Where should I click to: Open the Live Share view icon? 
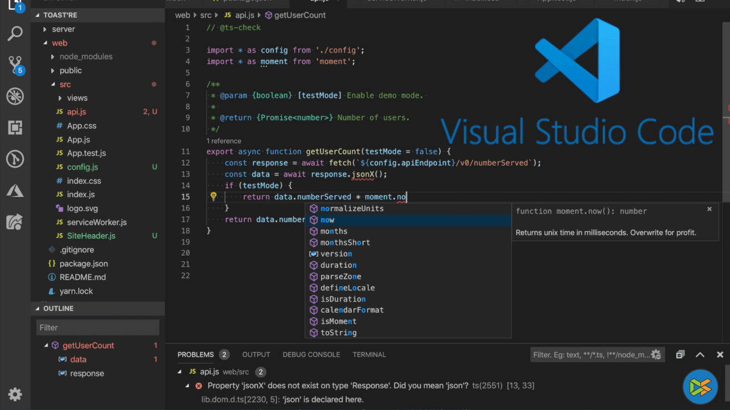pos(15,222)
